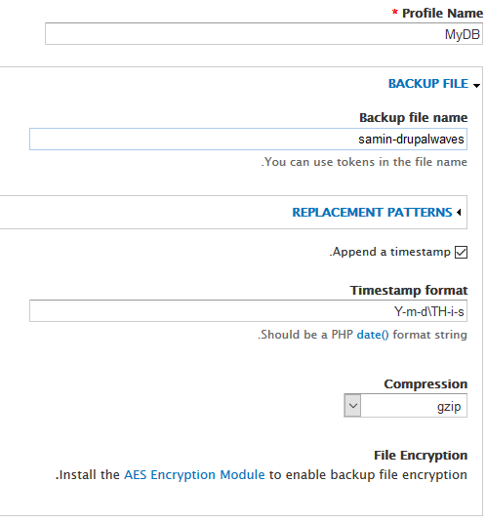Open the Compression gzip dropdown

(405, 406)
